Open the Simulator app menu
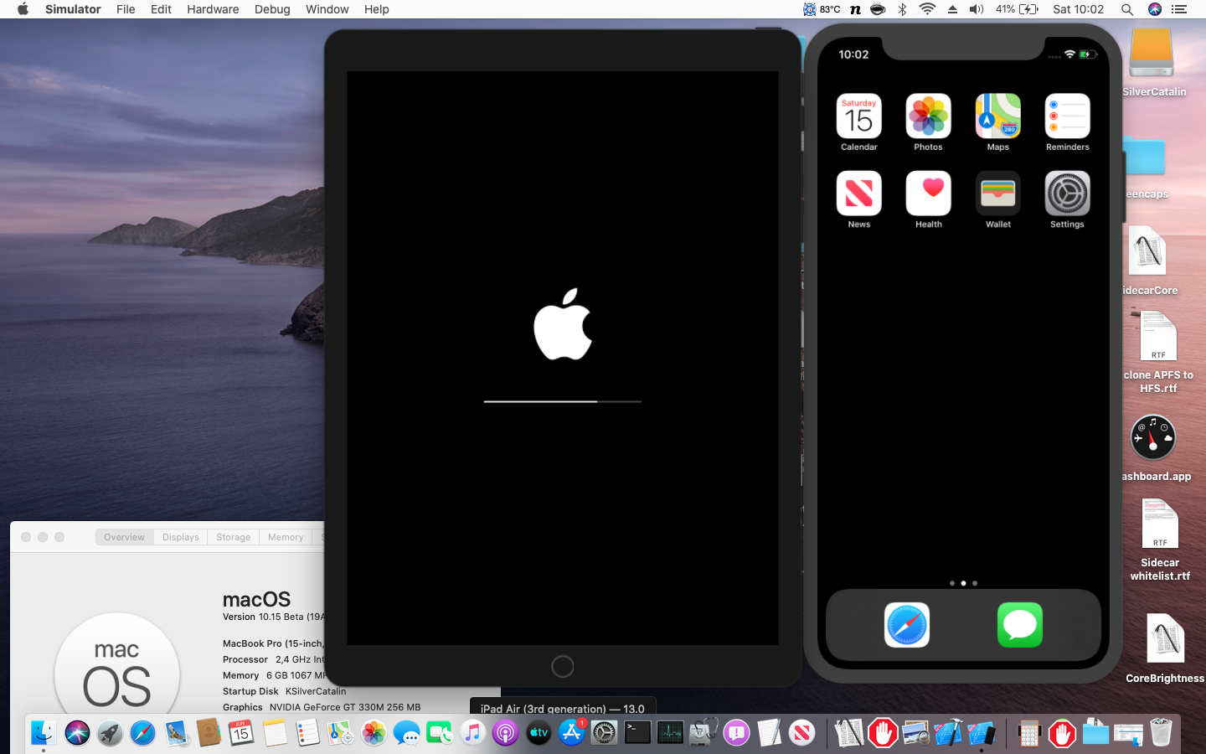1206x754 pixels. point(73,9)
